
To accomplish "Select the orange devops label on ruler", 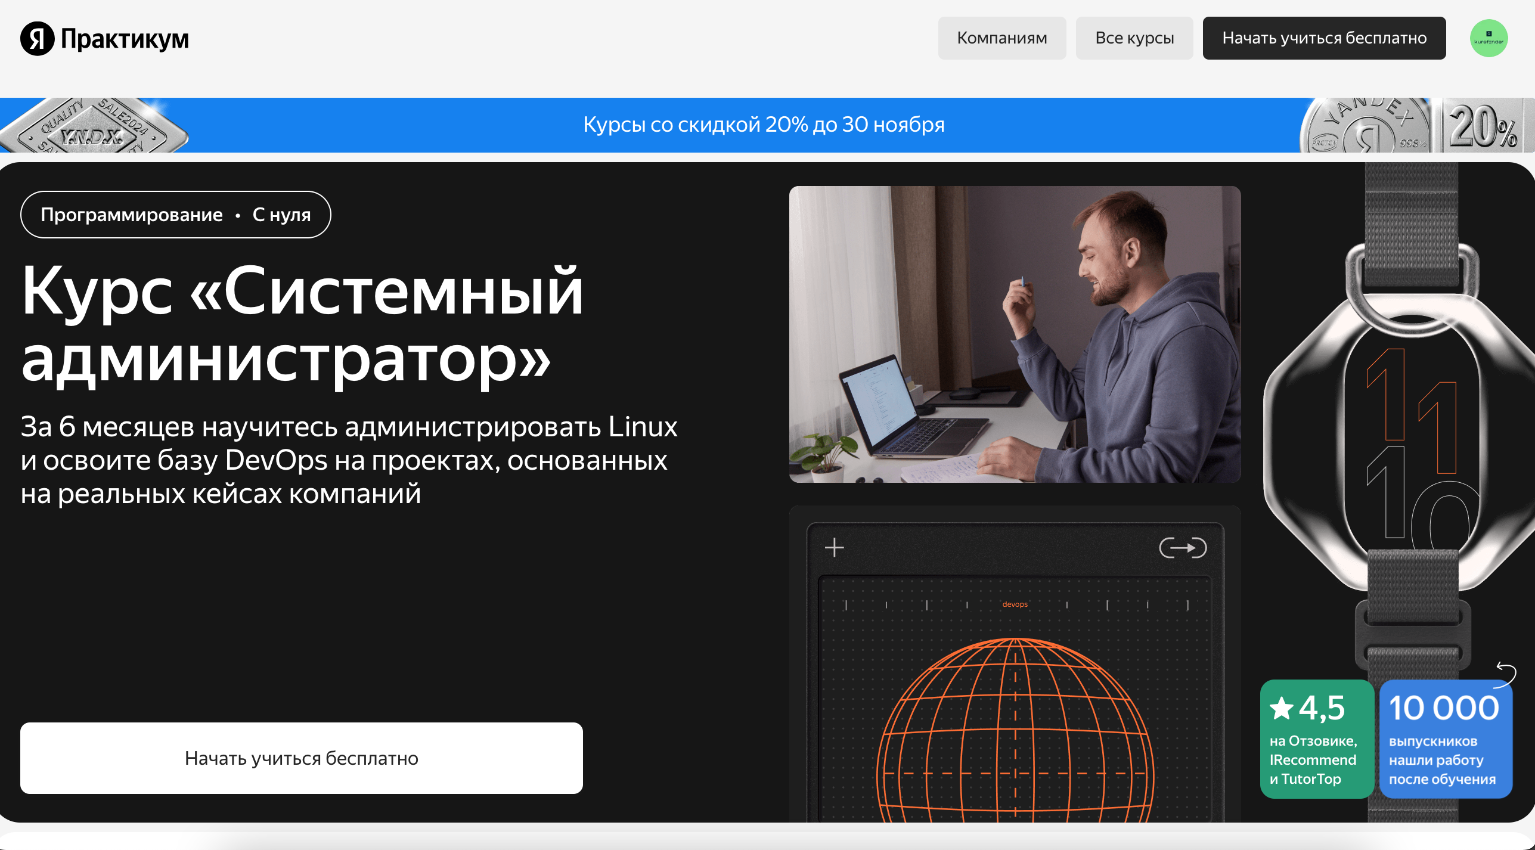I will click(x=1015, y=604).
